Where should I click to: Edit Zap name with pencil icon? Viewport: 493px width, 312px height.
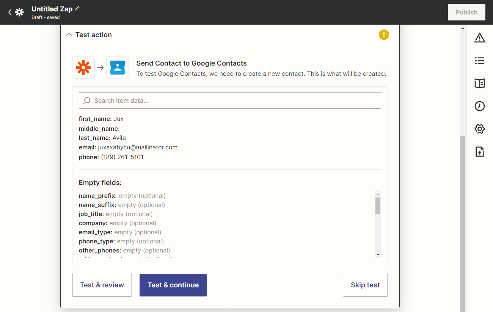pyautogui.click(x=77, y=8)
